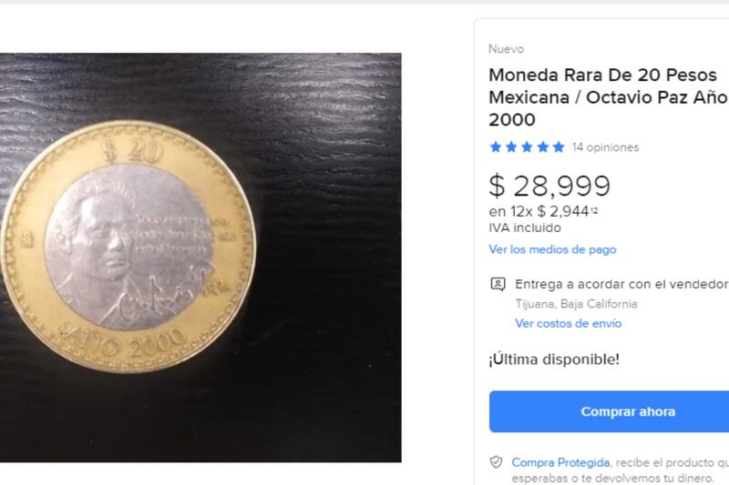Open the Compra Protegida link

[560, 463]
